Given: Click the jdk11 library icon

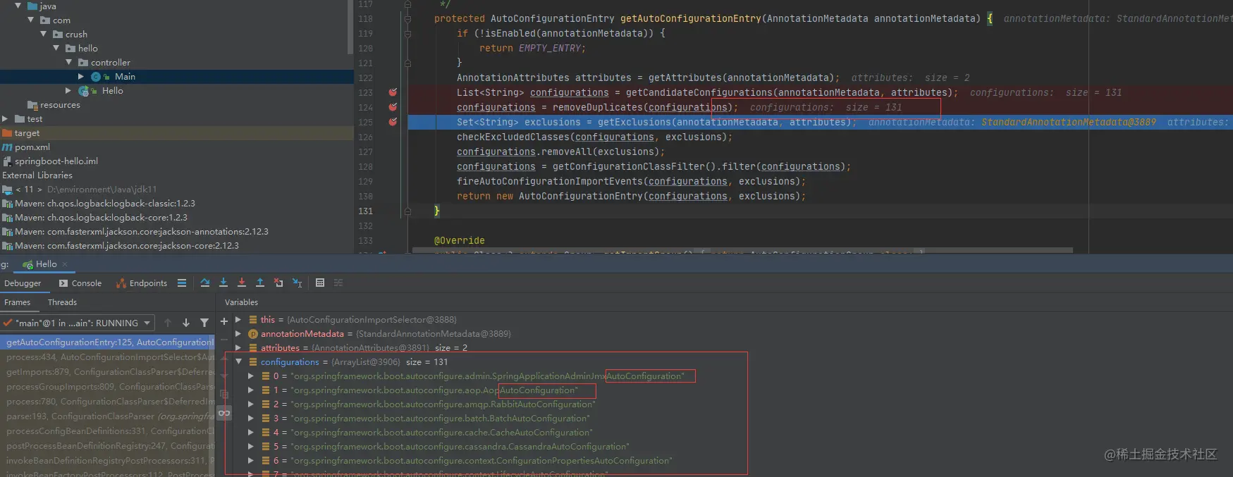Looking at the screenshot, I should [x=7, y=190].
